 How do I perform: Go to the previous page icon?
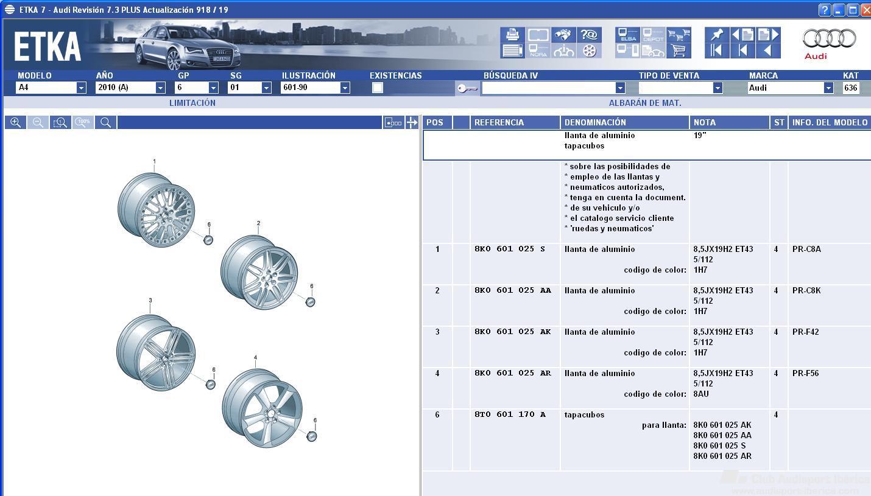[742, 35]
